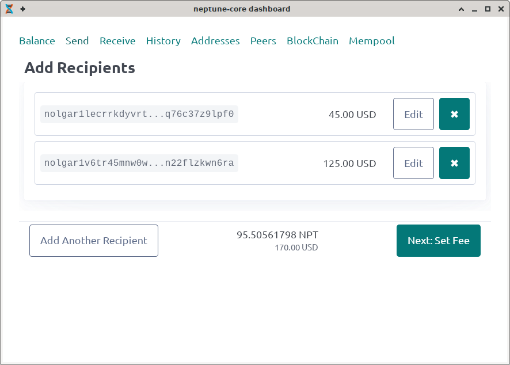510x365 pixels.
Task: Navigate to the BlockChain tab
Action: (313, 41)
